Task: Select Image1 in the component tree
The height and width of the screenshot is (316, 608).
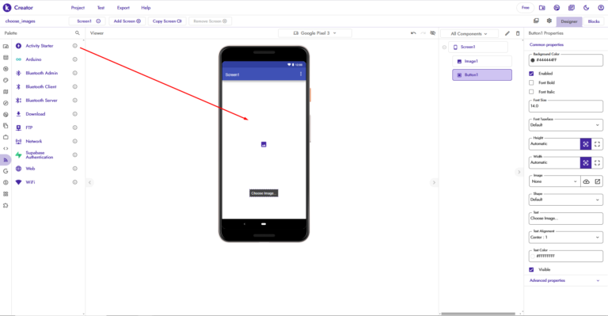Action: pos(482,61)
